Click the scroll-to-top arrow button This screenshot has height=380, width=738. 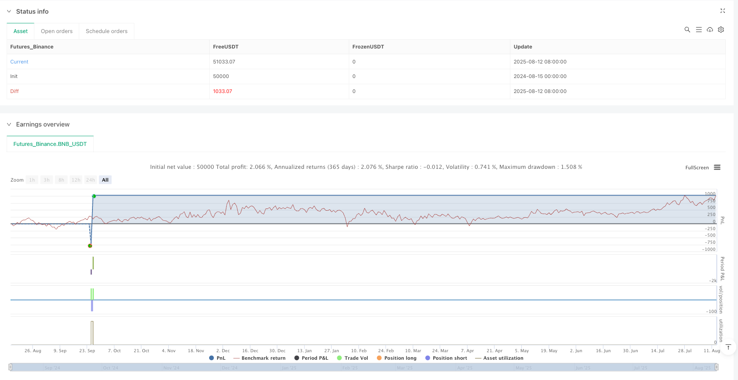728,347
